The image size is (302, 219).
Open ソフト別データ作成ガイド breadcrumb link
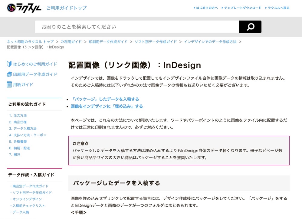[x=156, y=42]
